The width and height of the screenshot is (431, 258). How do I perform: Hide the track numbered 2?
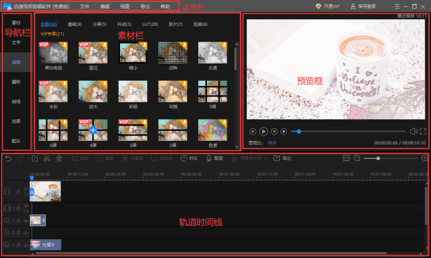tap(26, 233)
